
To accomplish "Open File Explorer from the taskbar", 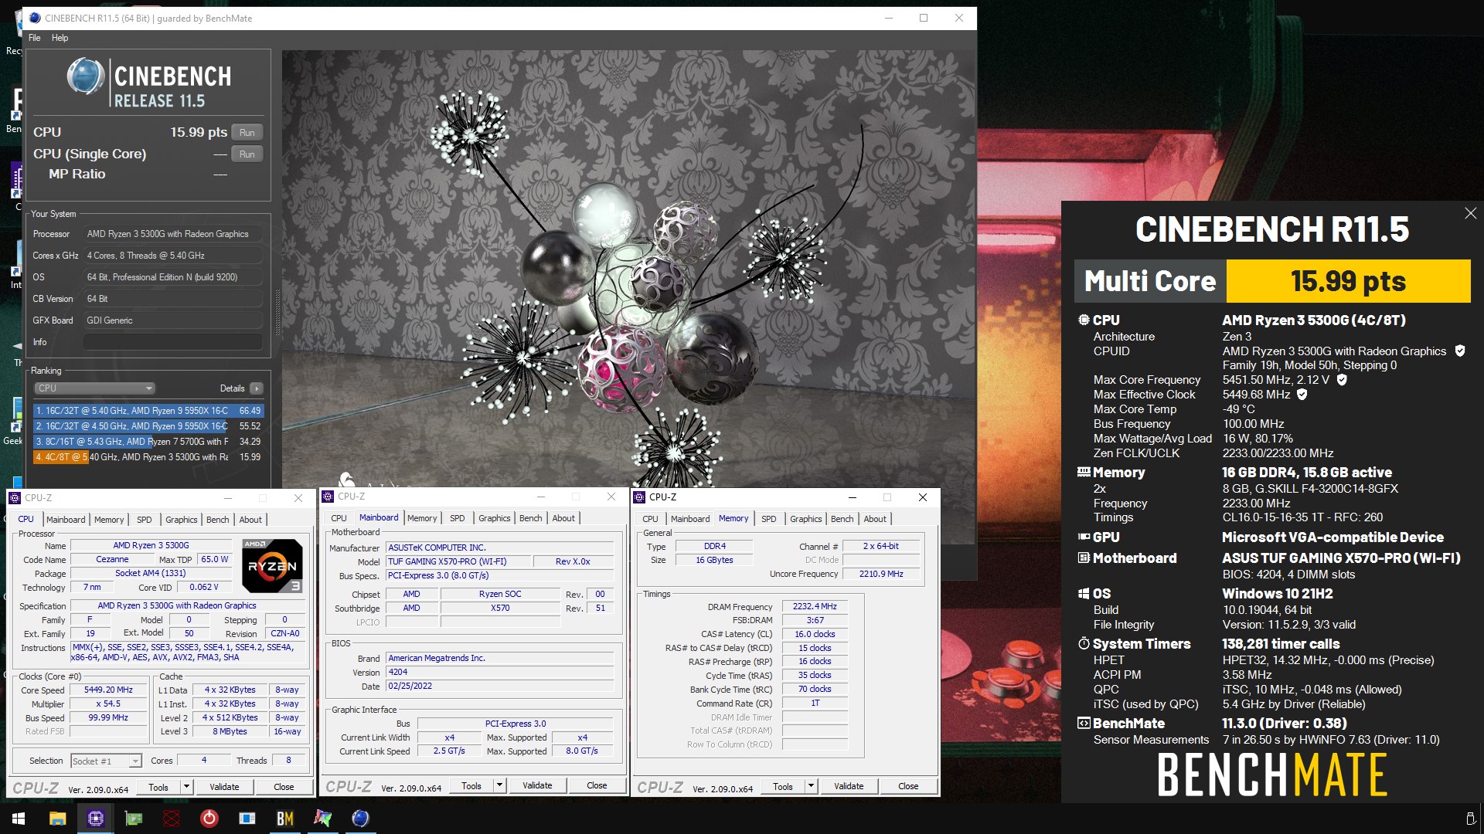I will [58, 819].
